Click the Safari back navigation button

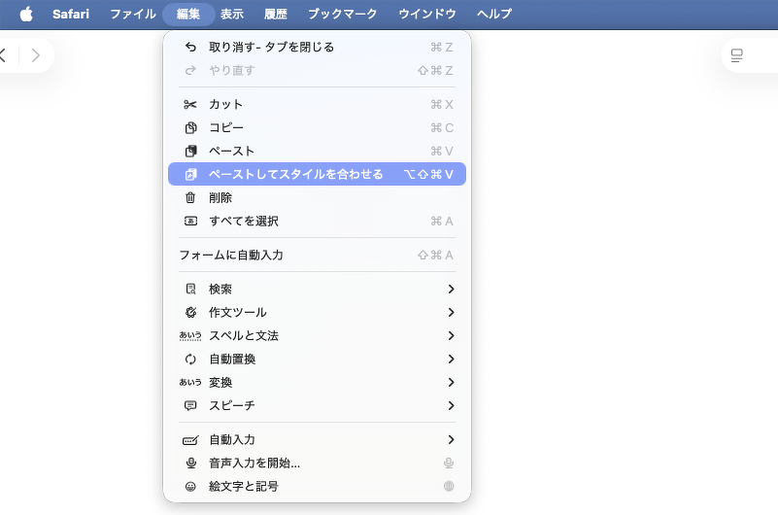[4, 55]
